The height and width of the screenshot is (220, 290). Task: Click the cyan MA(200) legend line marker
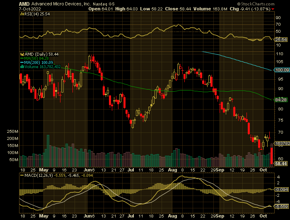[22, 63]
